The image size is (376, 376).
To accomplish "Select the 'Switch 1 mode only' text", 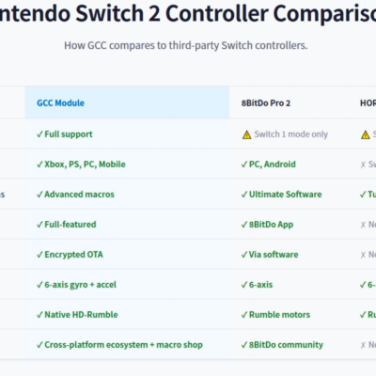I will pyautogui.click(x=290, y=134).
